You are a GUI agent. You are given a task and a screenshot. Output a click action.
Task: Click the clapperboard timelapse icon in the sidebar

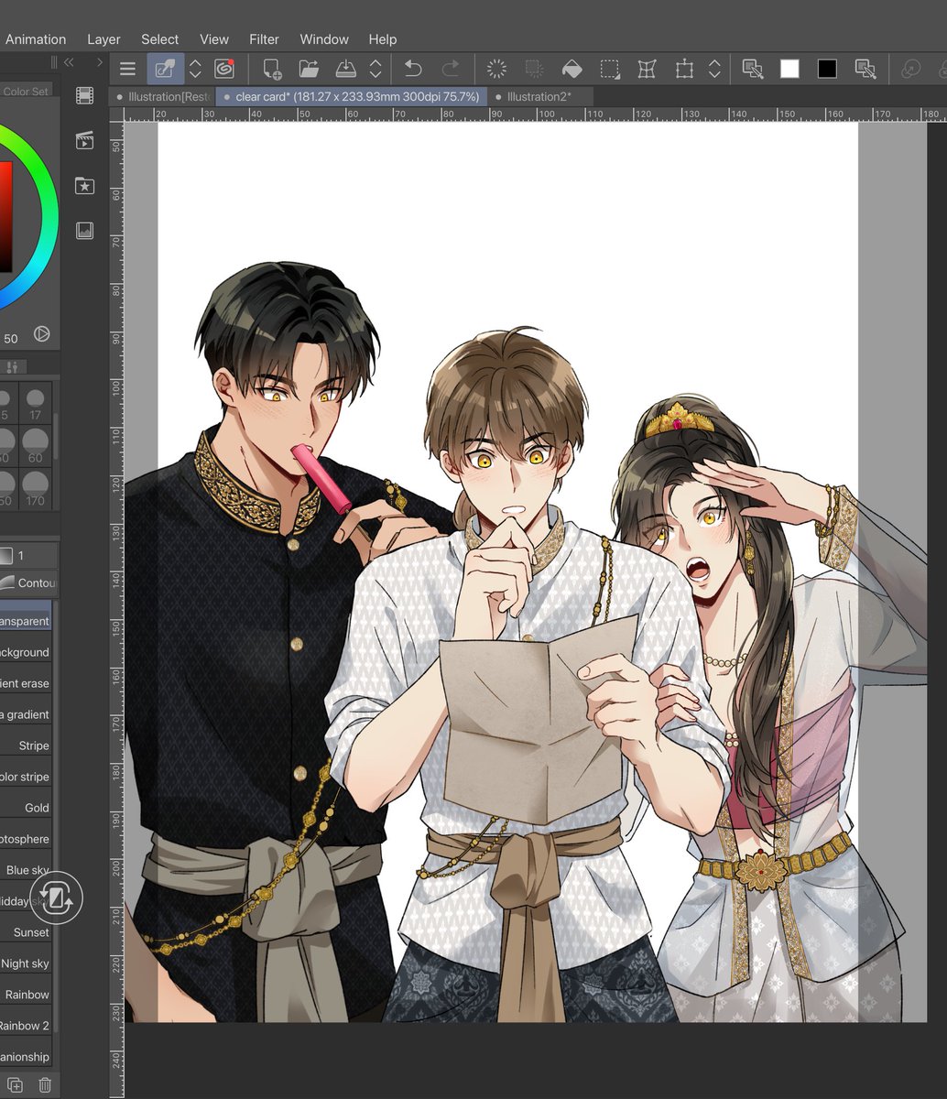coord(83,140)
